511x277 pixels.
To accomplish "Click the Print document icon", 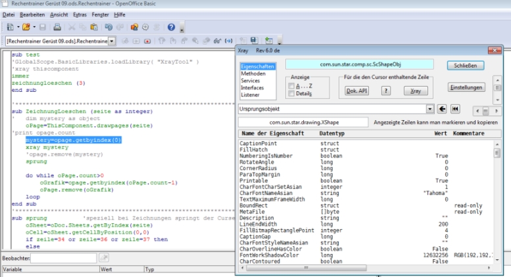I will (x=58, y=28).
